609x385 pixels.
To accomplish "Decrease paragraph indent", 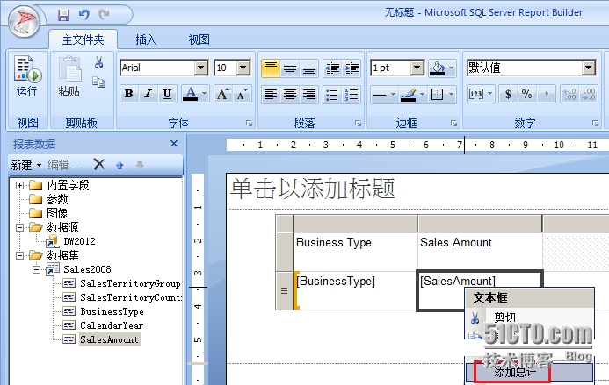I will (x=332, y=68).
